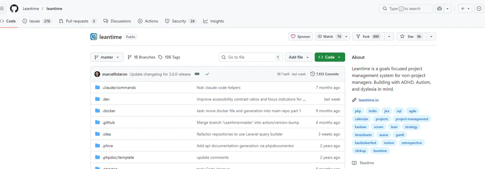The image size is (485, 169).
Task: Open the .phpdoc/template folder
Action: tap(118, 158)
